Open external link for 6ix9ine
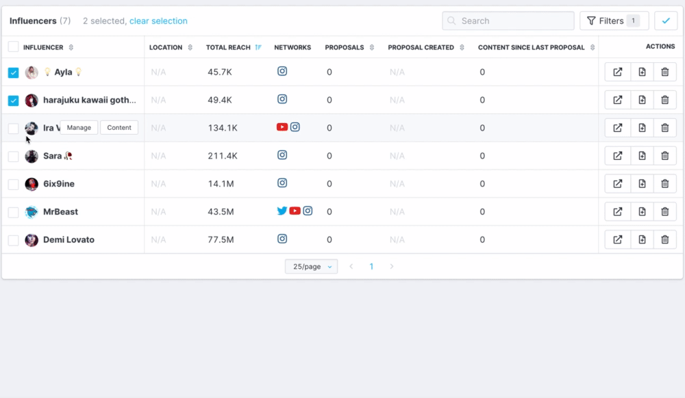The height and width of the screenshot is (398, 685). coord(617,183)
